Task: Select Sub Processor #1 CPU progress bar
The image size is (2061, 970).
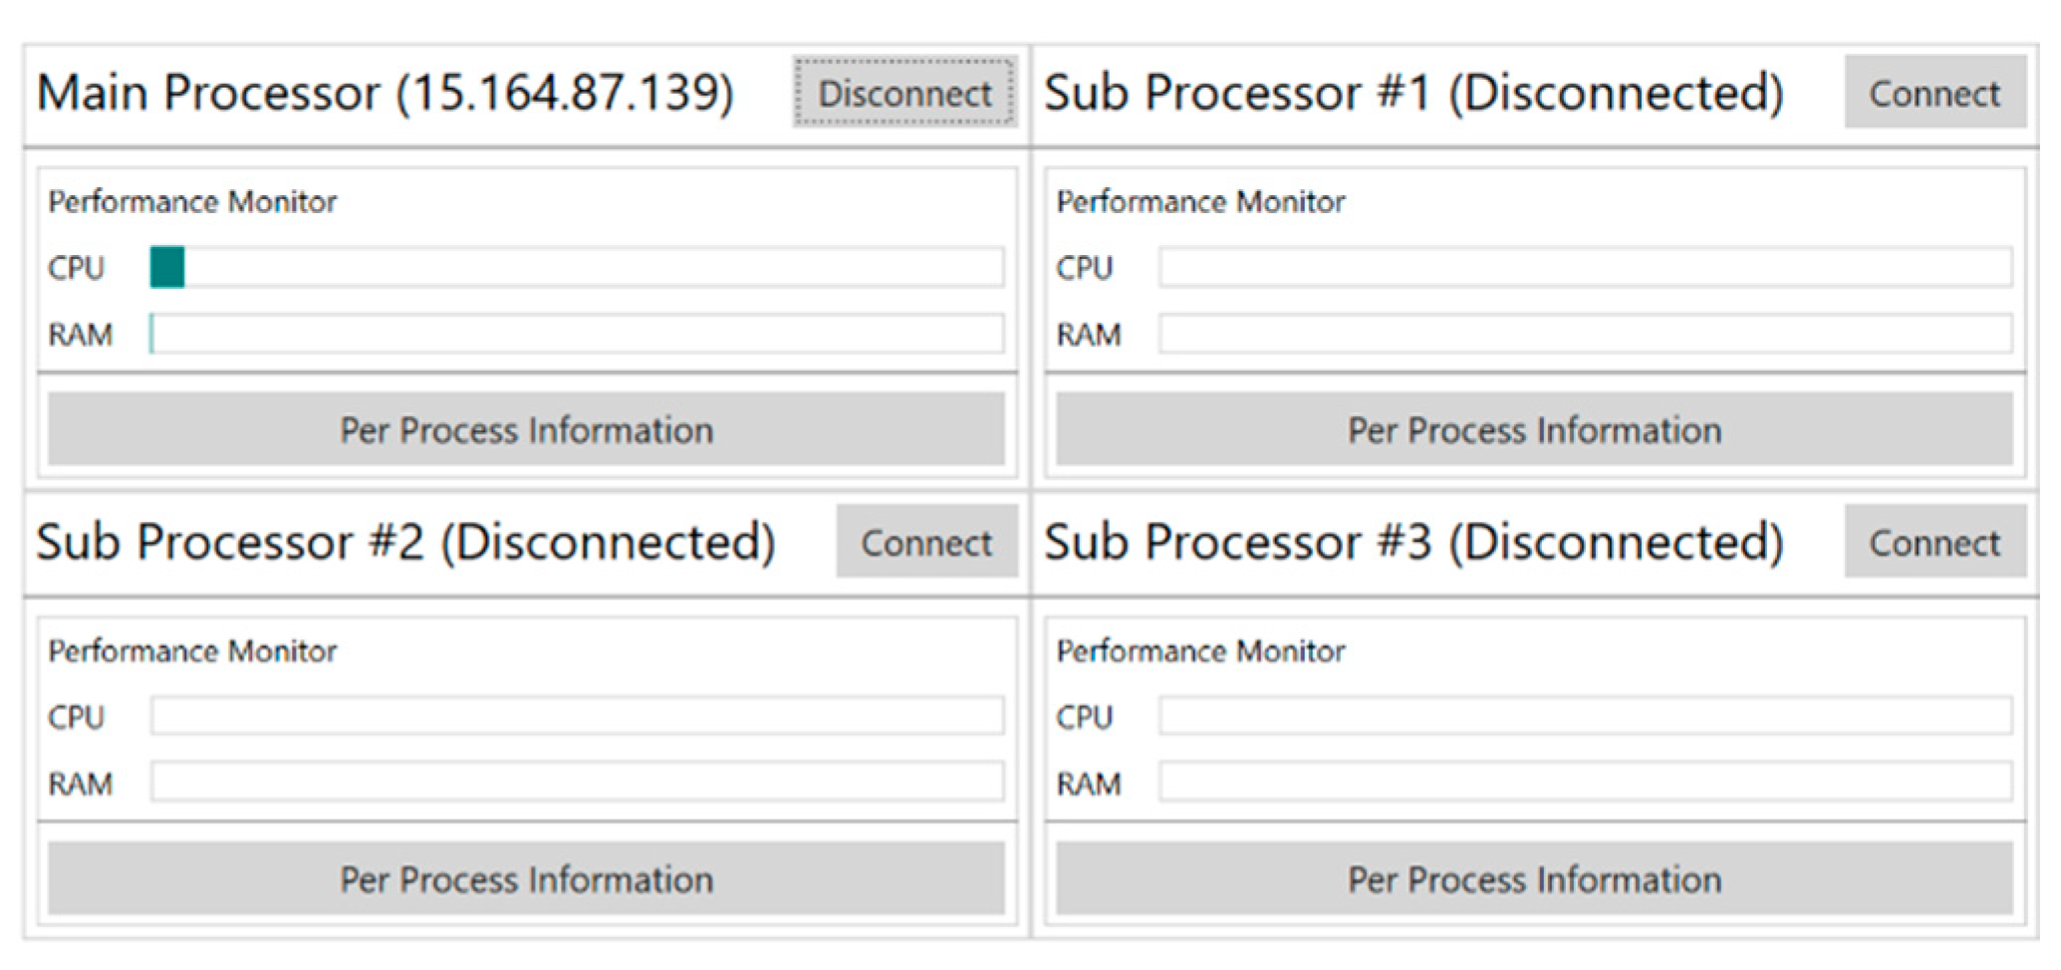Action: [1585, 267]
